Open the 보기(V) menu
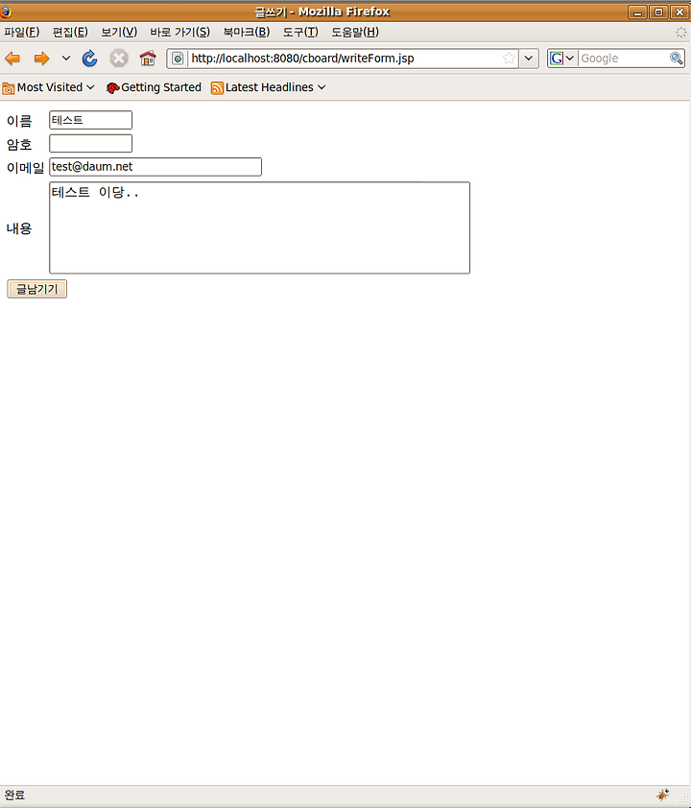The width and height of the screenshot is (691, 808). click(119, 32)
